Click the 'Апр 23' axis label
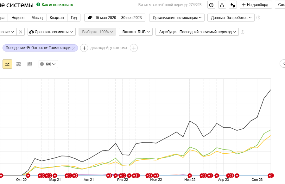Screen dimensions: 285x184 coord(223,180)
